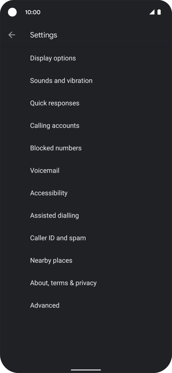Click the back arrow icon

[x=11, y=35]
